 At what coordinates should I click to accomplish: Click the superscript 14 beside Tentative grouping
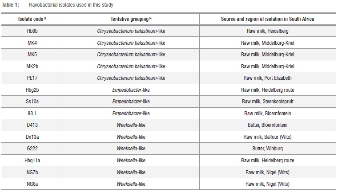pyautogui.click(x=151, y=19)
